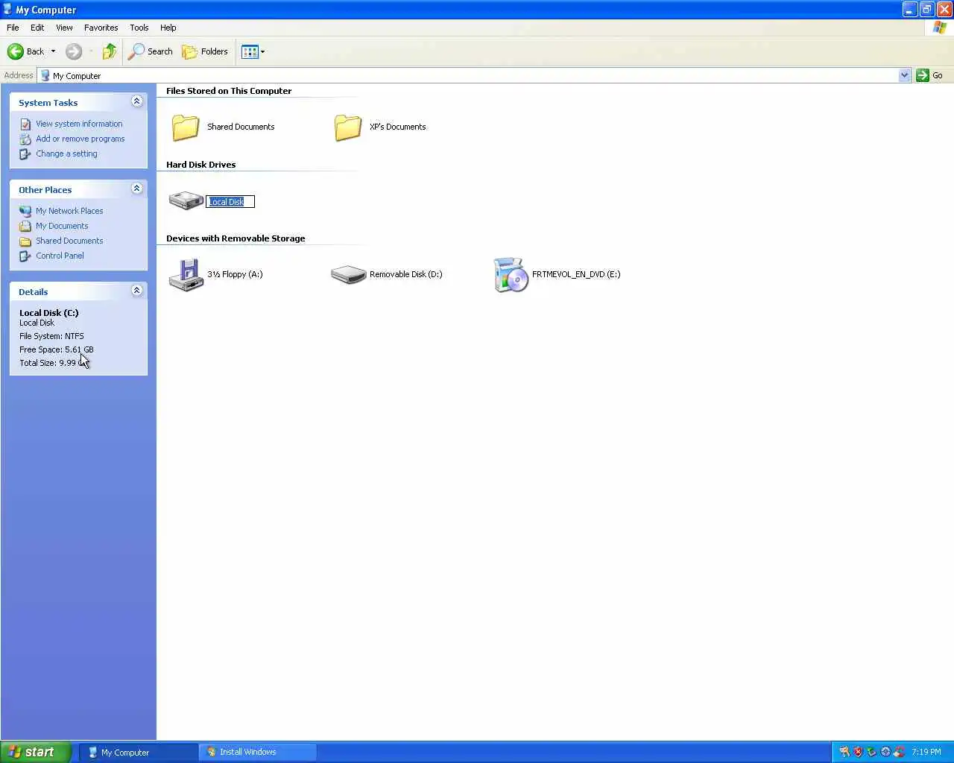954x763 pixels.
Task: Select Removable Disk (D:) drive icon
Action: click(348, 274)
